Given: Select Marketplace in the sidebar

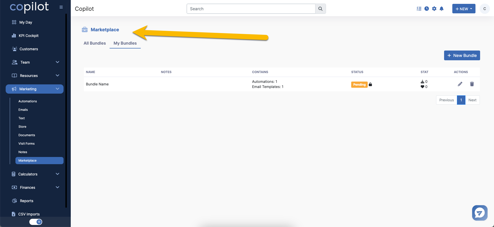Looking at the screenshot, I should 39,161.
